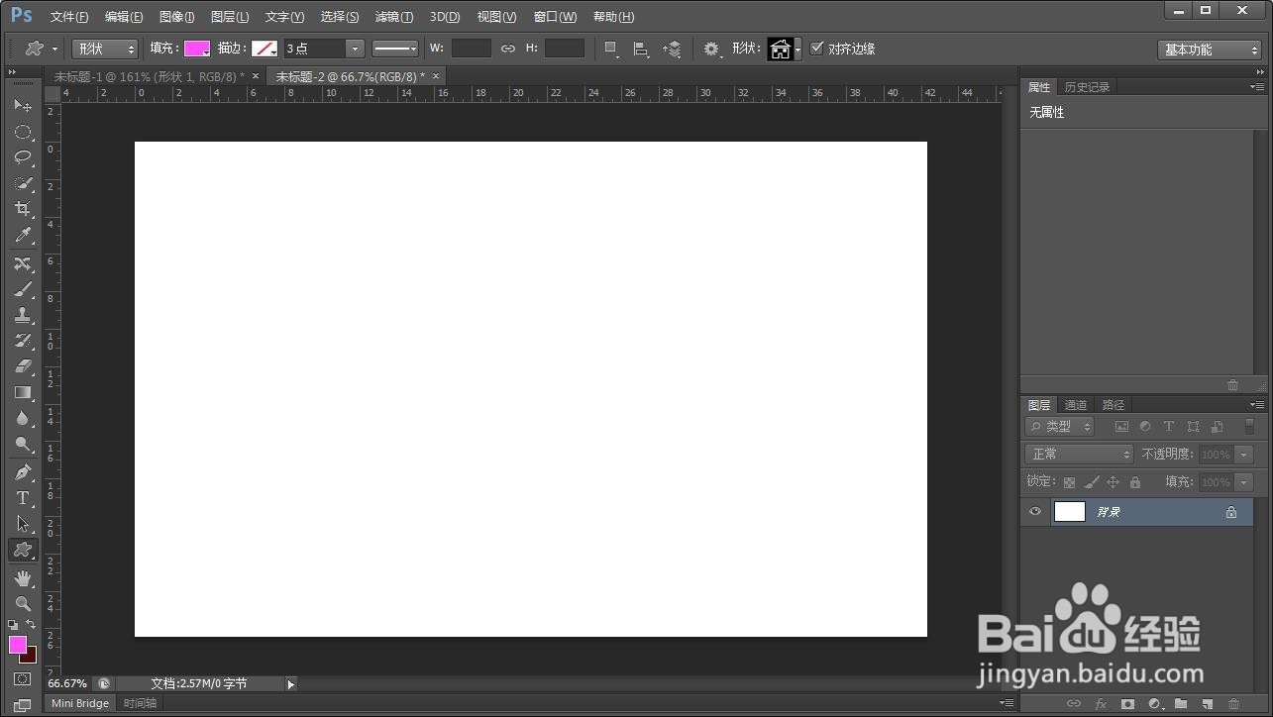
Task: Open the 时间轴 panel
Action: pyautogui.click(x=140, y=703)
